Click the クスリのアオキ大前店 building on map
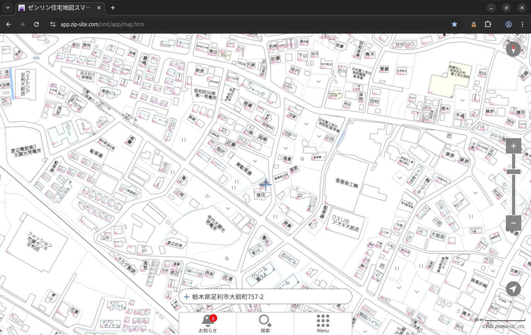 [345, 223]
